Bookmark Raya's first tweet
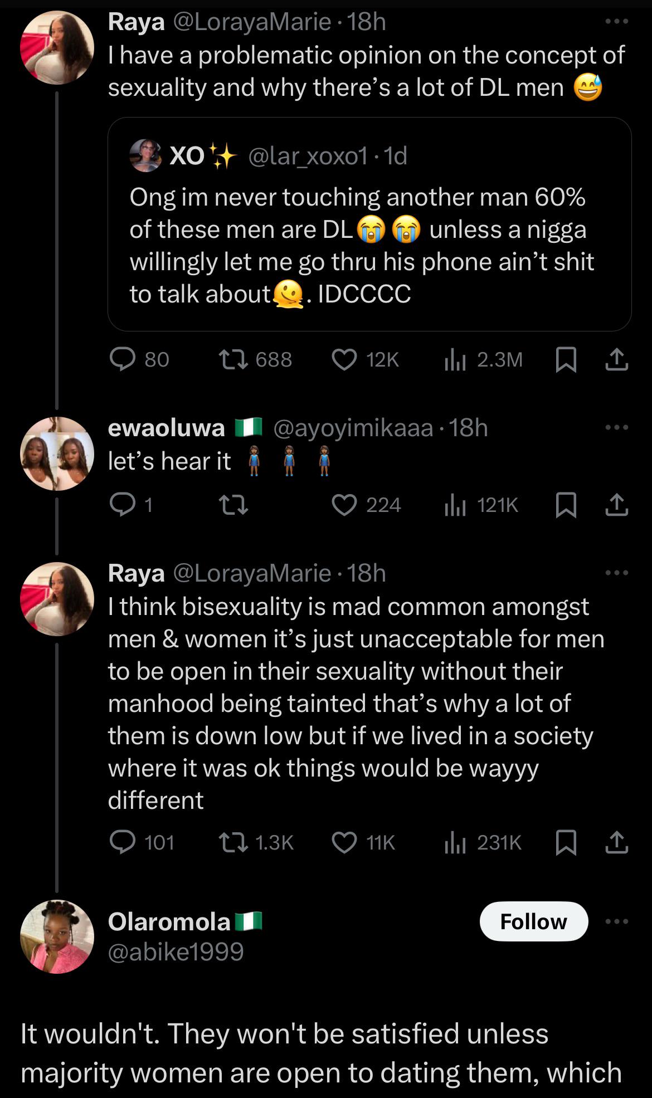This screenshot has width=652, height=1098. click(567, 359)
